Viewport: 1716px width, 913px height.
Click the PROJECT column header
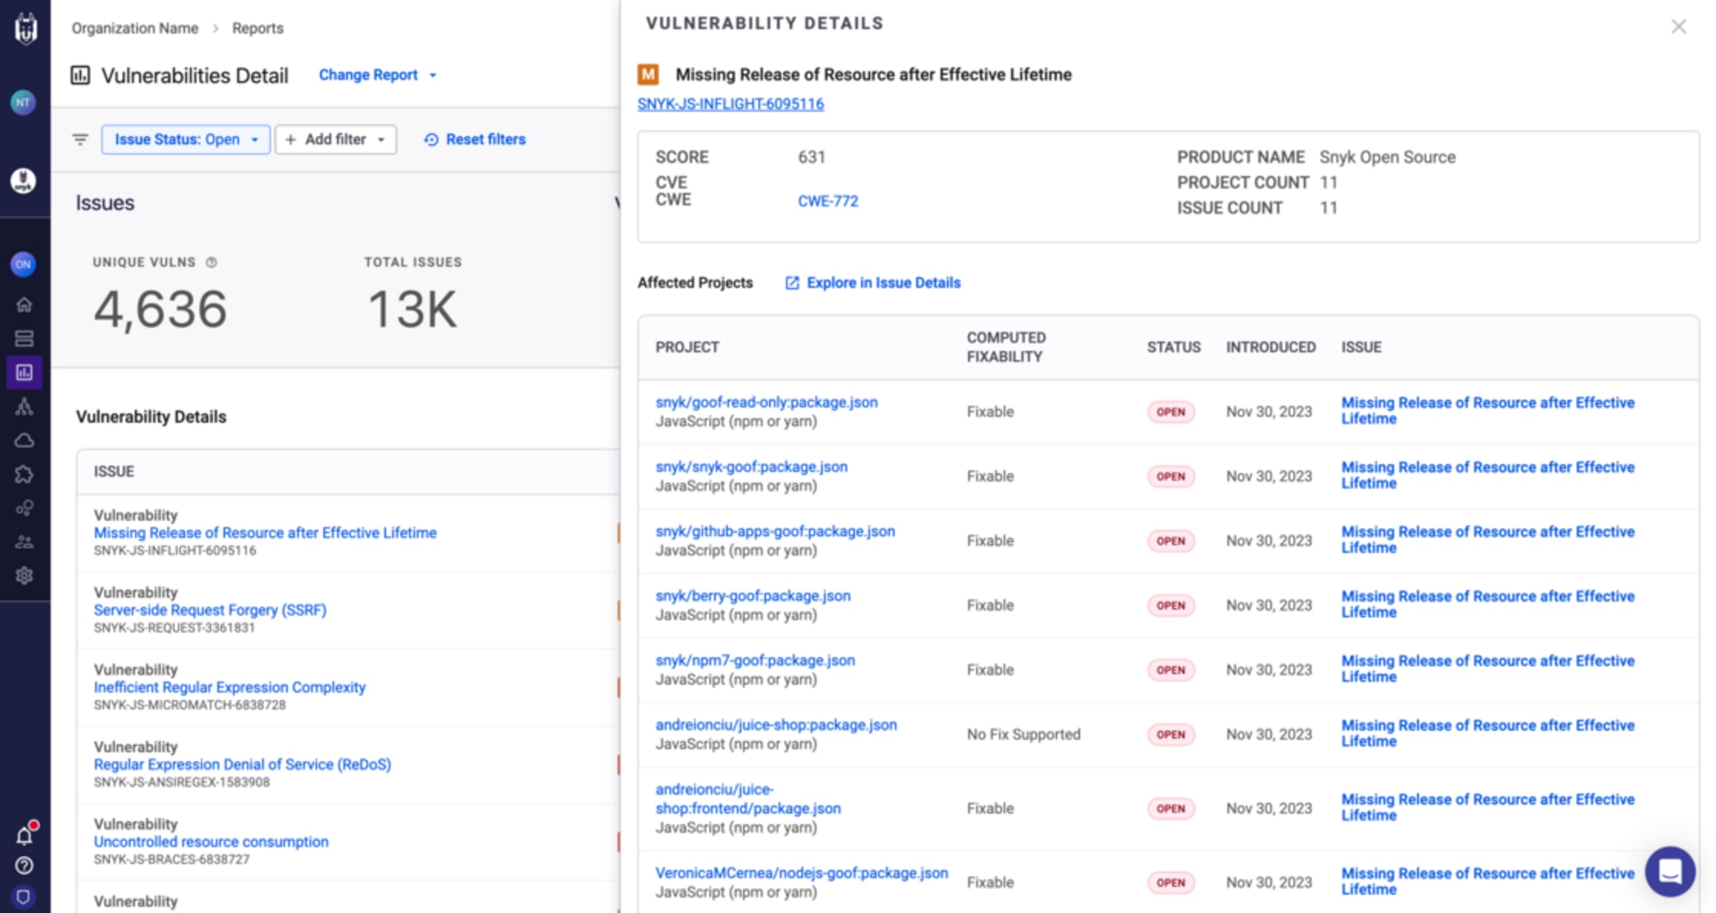(687, 347)
